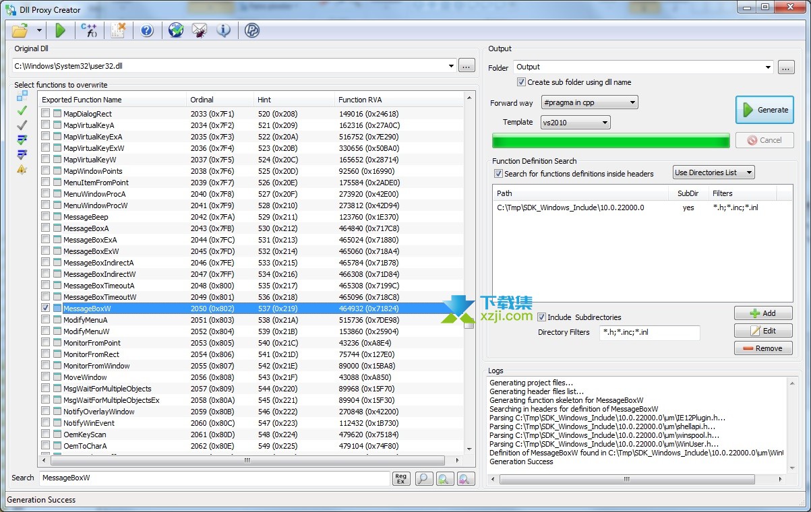Click the C++ function toolbar icon
The image size is (811, 512).
pyautogui.click(x=89, y=30)
